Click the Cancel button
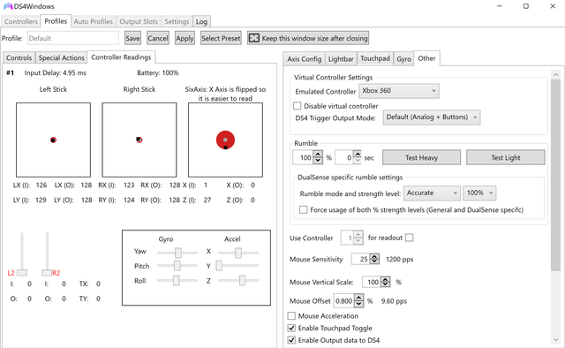The width and height of the screenshot is (565, 348). coord(158,38)
